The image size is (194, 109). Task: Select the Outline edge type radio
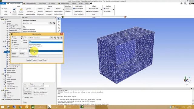click(22, 42)
